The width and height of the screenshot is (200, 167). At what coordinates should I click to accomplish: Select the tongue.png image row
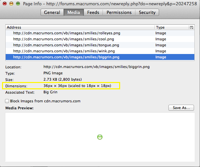100,45
